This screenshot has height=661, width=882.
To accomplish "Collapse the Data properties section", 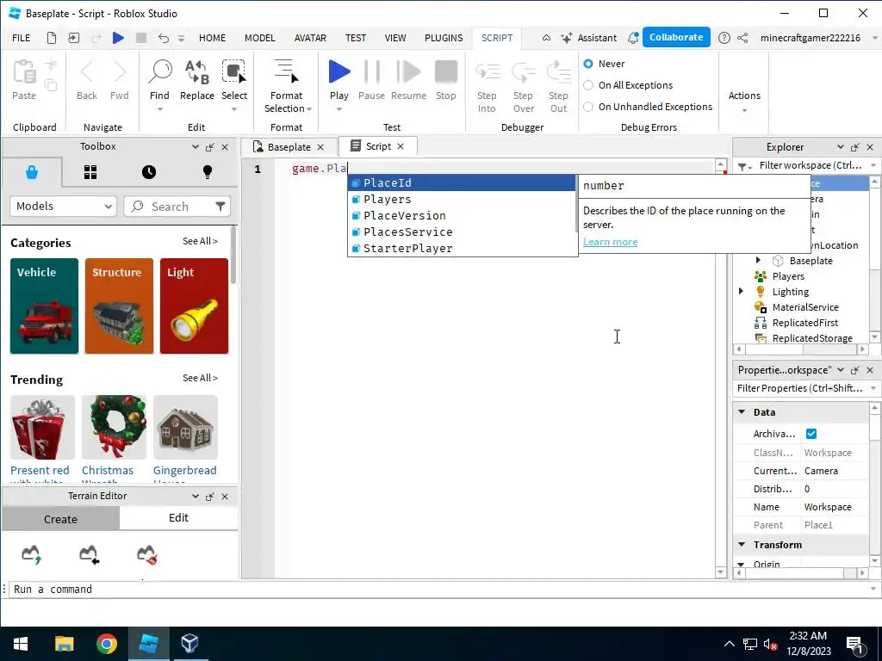I will [x=742, y=412].
